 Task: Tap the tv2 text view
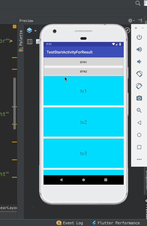point(83,122)
